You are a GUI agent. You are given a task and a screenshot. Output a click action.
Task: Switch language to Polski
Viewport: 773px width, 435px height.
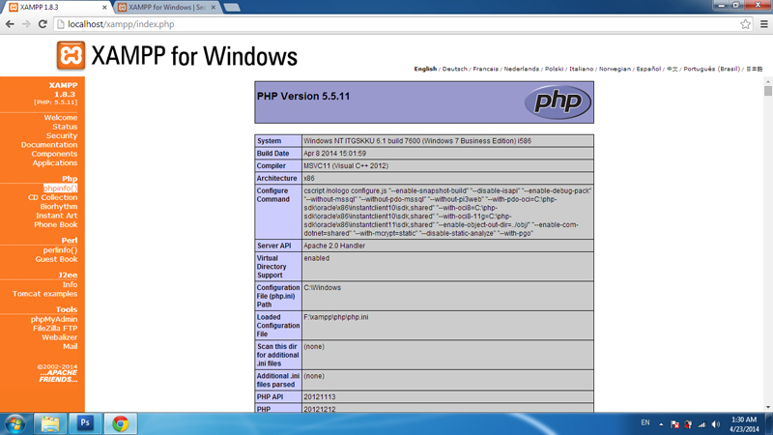tap(554, 69)
